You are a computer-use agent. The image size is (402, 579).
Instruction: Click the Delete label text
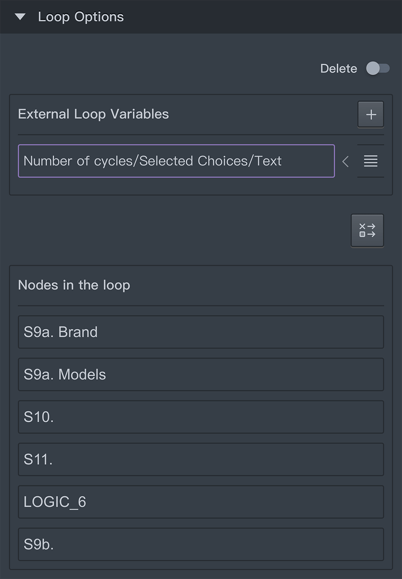(338, 69)
